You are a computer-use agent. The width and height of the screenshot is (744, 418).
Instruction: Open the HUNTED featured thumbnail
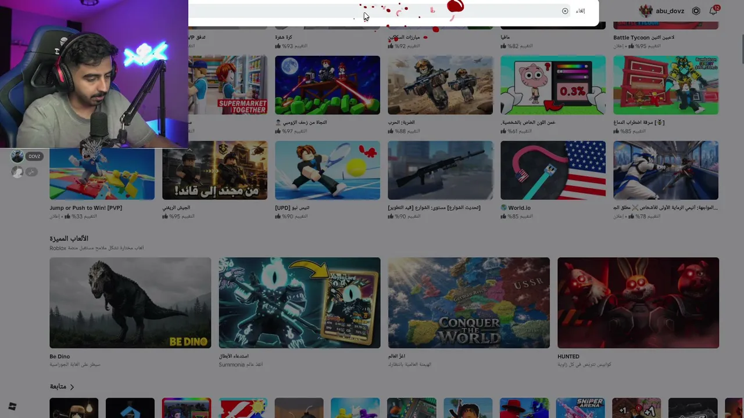click(x=638, y=303)
